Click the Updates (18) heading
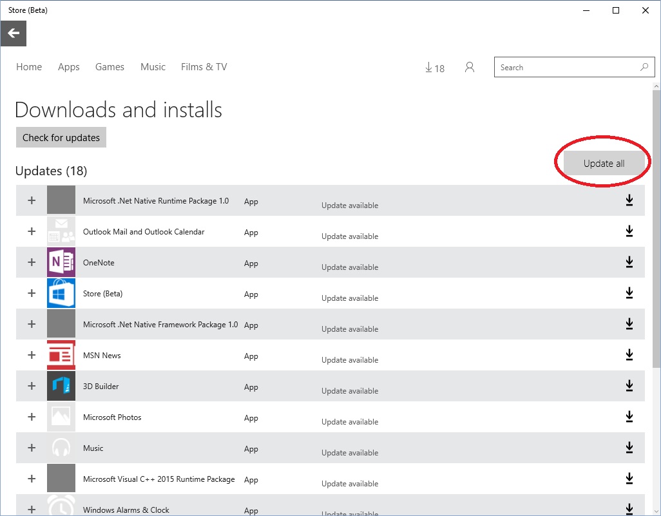This screenshot has width=661, height=516. (51, 171)
